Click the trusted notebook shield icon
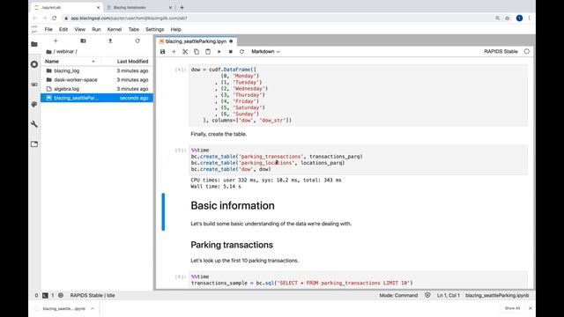 click(x=427, y=296)
